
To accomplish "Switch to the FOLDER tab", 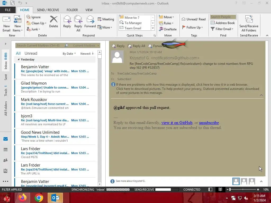I will coord(72,10).
